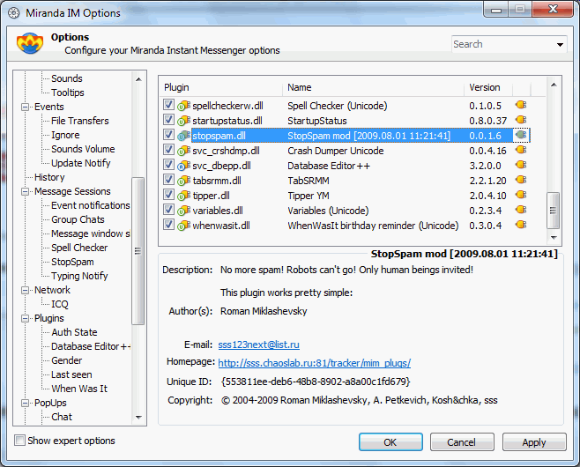Sort list by the Plugin column header
580x467 pixels.
click(221, 87)
